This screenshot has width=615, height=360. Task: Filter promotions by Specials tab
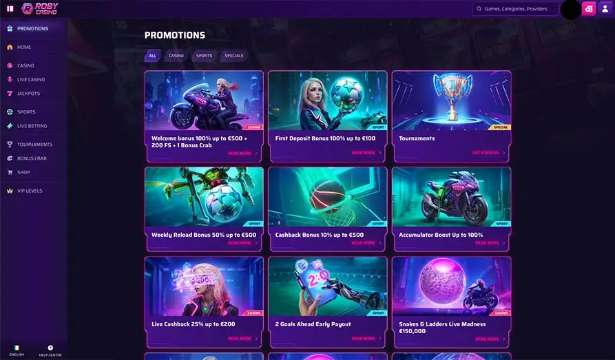point(234,56)
